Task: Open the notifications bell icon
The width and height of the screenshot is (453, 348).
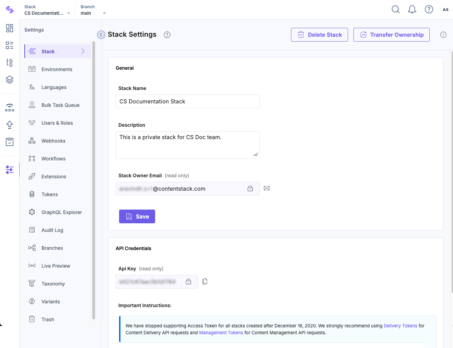Action: tap(412, 9)
